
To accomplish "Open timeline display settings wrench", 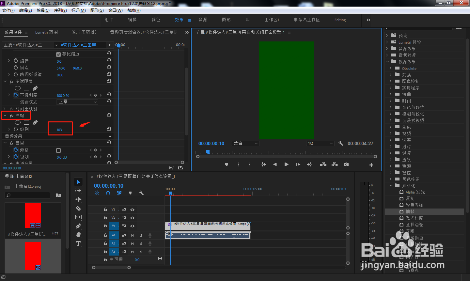I will [x=141, y=193].
